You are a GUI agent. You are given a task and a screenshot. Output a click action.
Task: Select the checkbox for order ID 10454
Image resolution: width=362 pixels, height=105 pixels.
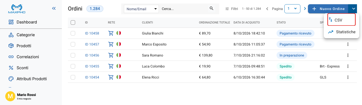click(73, 77)
